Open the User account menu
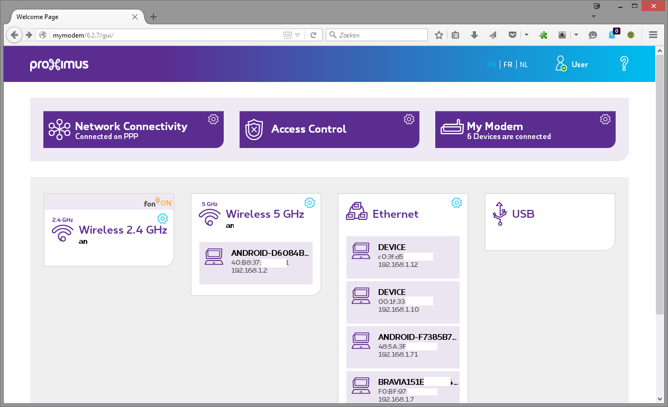 click(572, 64)
